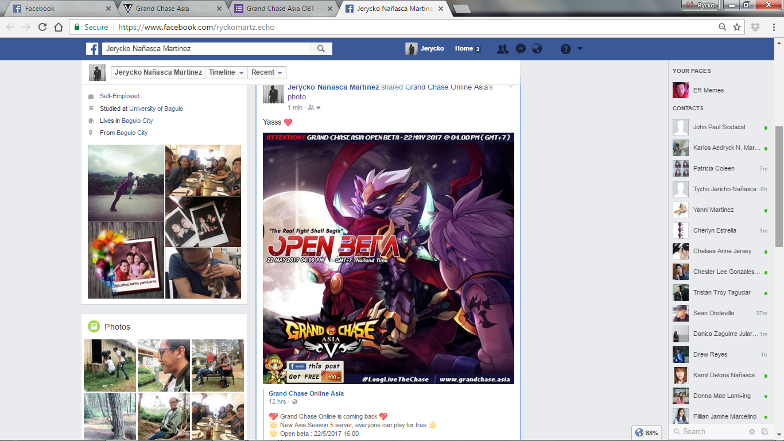Open chat with Tristan Troy Tagudar
Viewport: 784px width, 441px height.
[722, 292]
